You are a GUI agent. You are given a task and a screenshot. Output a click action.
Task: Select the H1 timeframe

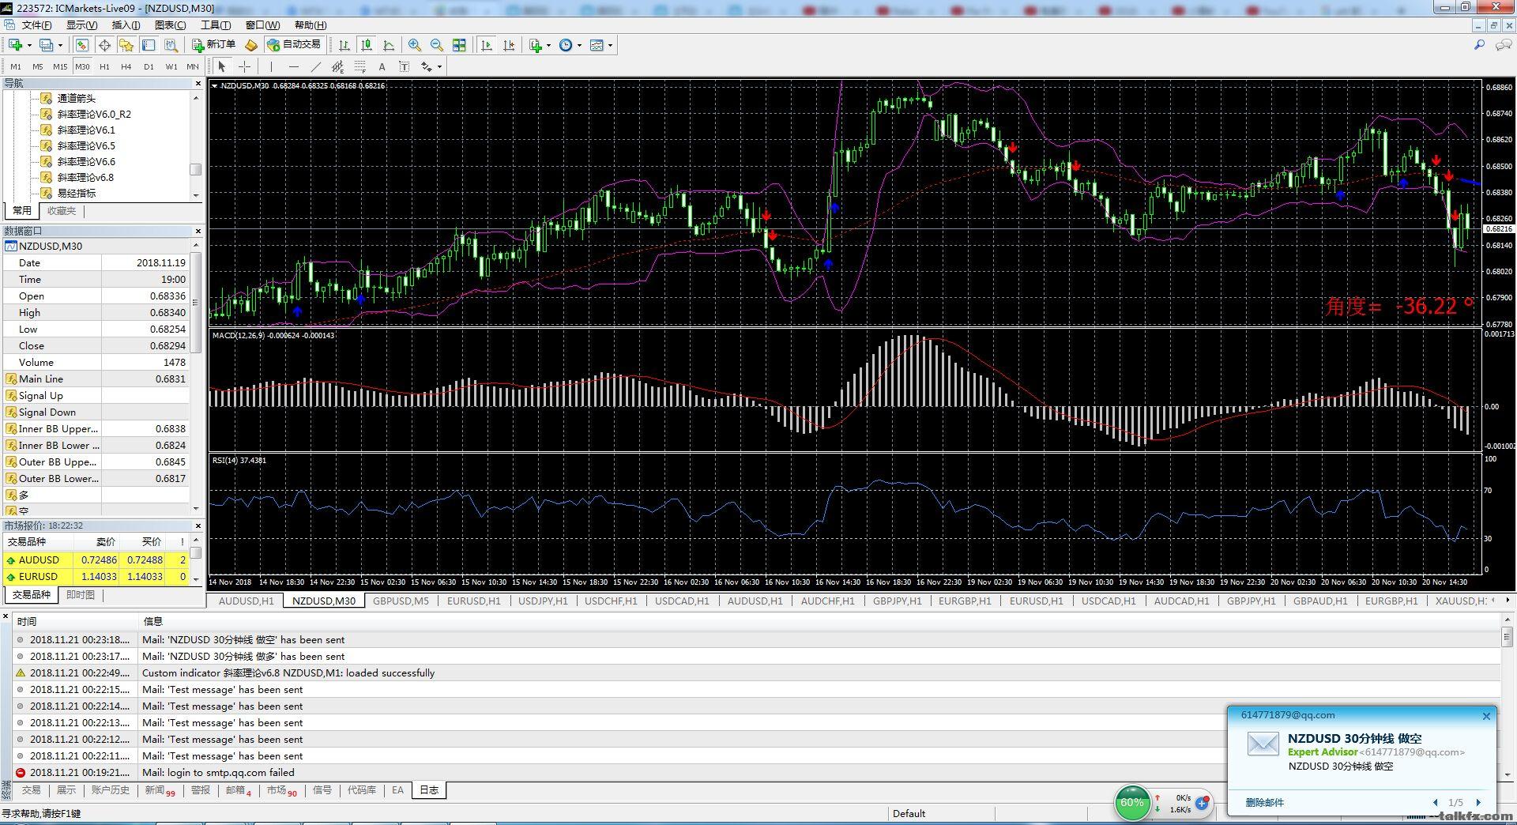[x=104, y=66]
